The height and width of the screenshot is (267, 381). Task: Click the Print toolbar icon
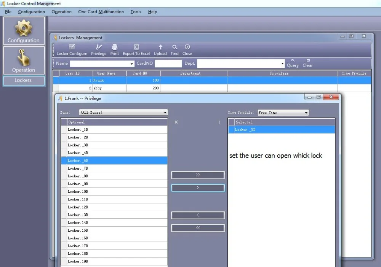pyautogui.click(x=114, y=50)
